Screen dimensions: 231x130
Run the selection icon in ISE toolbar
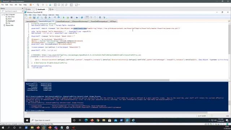tap(67, 18)
